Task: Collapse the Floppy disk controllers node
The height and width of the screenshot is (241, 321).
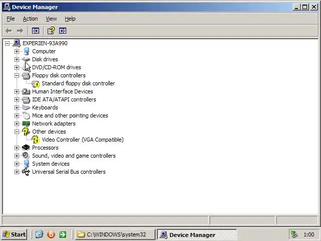Action: [x=17, y=75]
